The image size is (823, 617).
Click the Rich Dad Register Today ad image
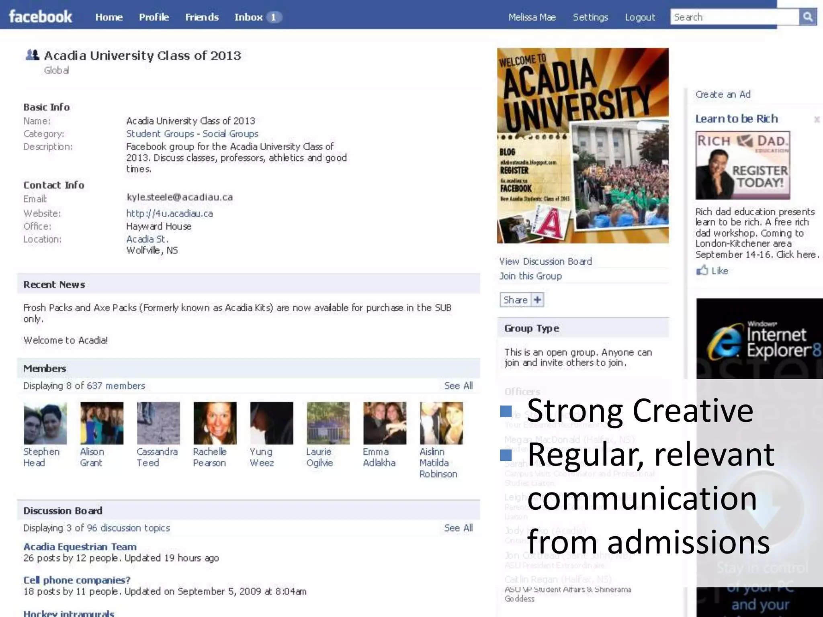point(743,165)
